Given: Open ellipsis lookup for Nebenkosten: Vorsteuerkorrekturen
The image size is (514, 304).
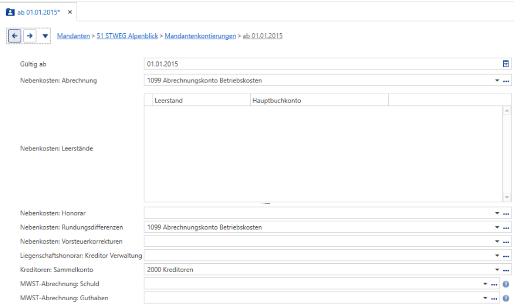Looking at the screenshot, I should (x=506, y=242).
